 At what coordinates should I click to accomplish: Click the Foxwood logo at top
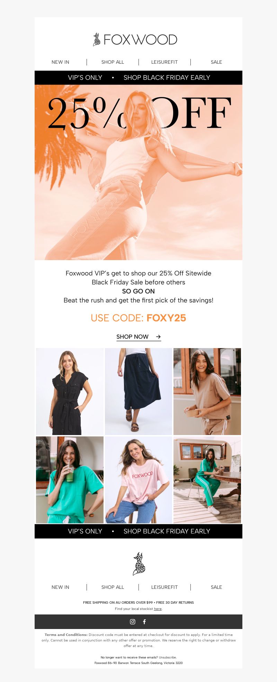(135, 39)
